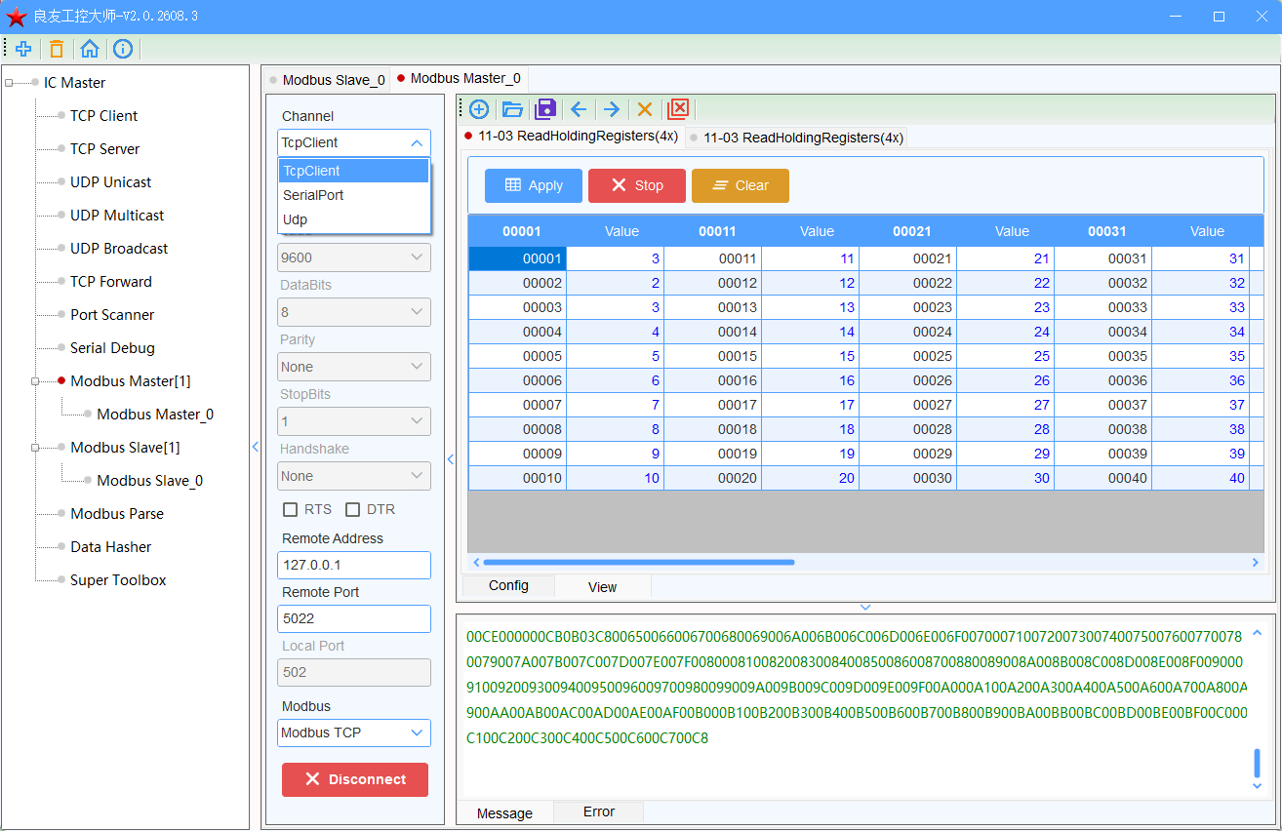The width and height of the screenshot is (1282, 831).
Task: Click the red Stop button
Action: [x=637, y=185]
